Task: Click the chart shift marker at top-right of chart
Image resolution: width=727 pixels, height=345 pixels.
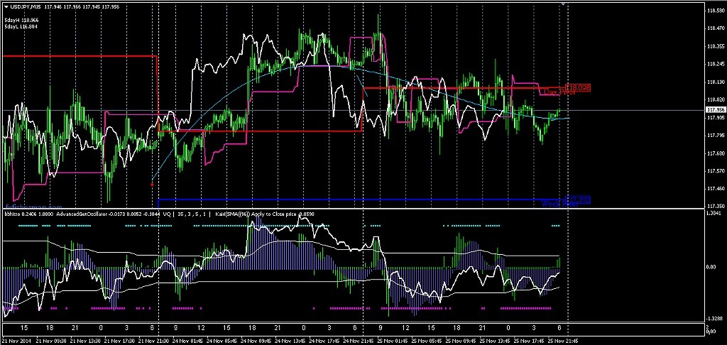Action: click(x=563, y=4)
